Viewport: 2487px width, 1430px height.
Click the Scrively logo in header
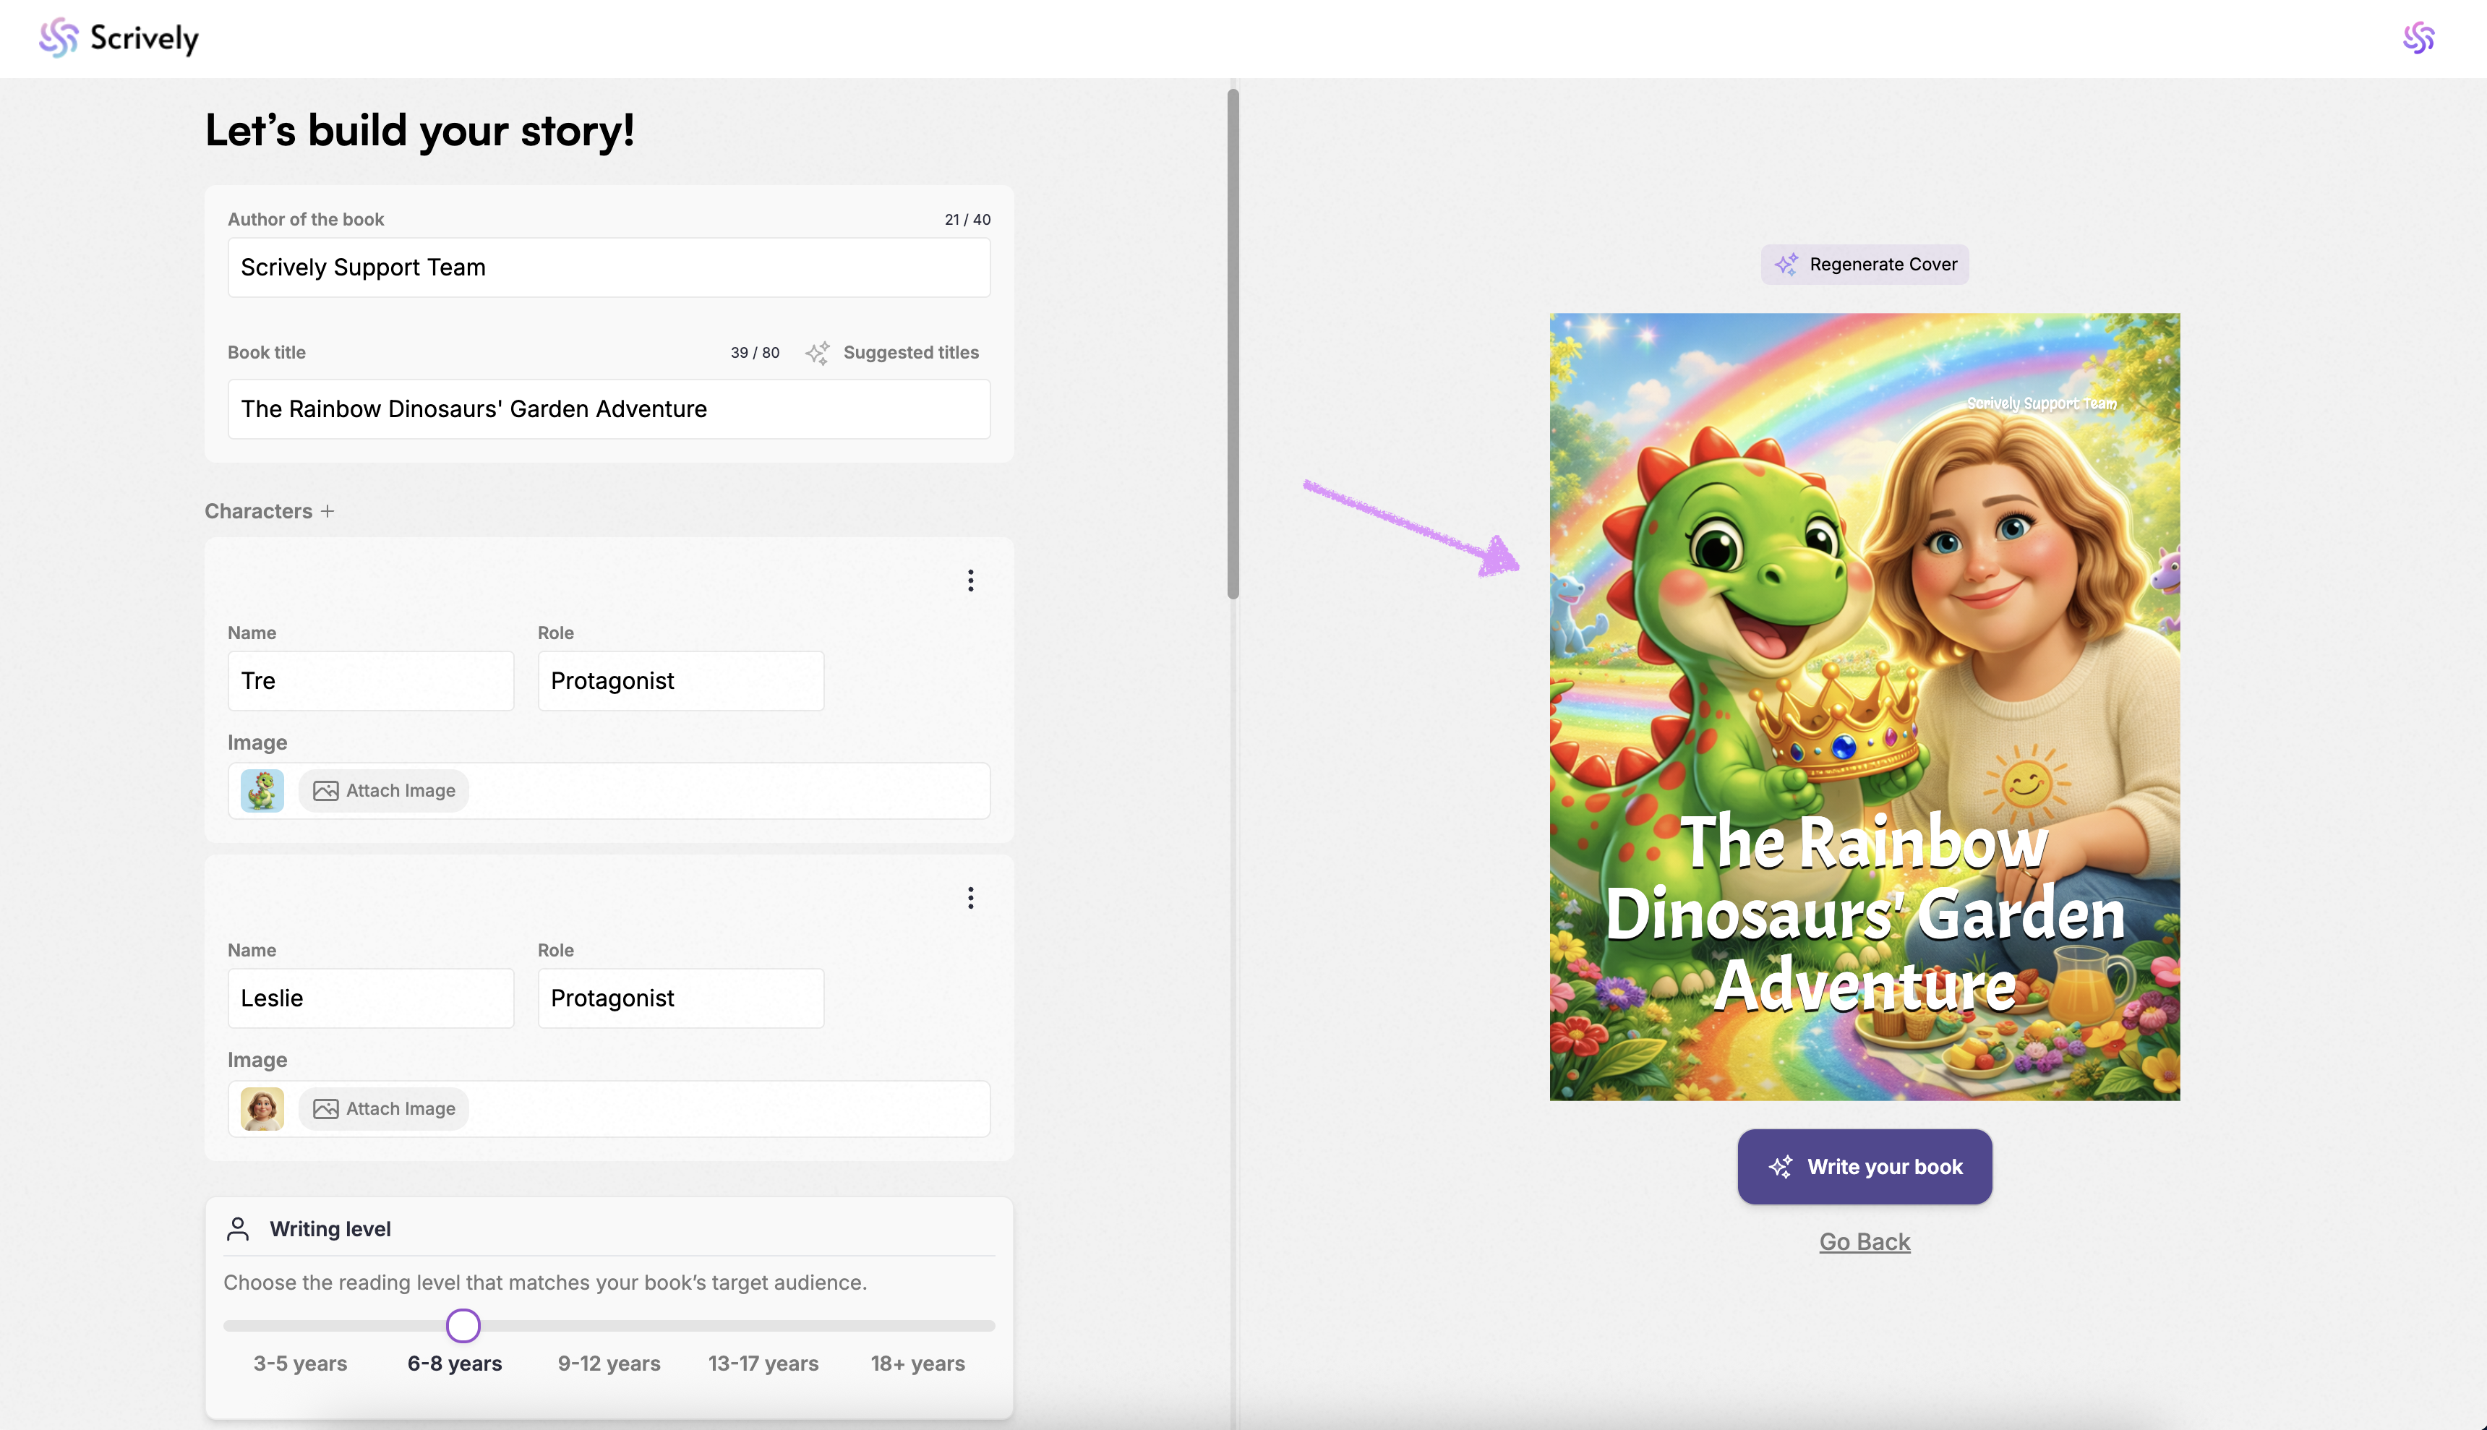click(x=119, y=38)
